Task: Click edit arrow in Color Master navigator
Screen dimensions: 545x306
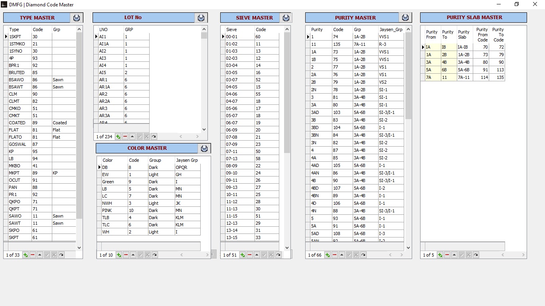Action: click(133, 255)
